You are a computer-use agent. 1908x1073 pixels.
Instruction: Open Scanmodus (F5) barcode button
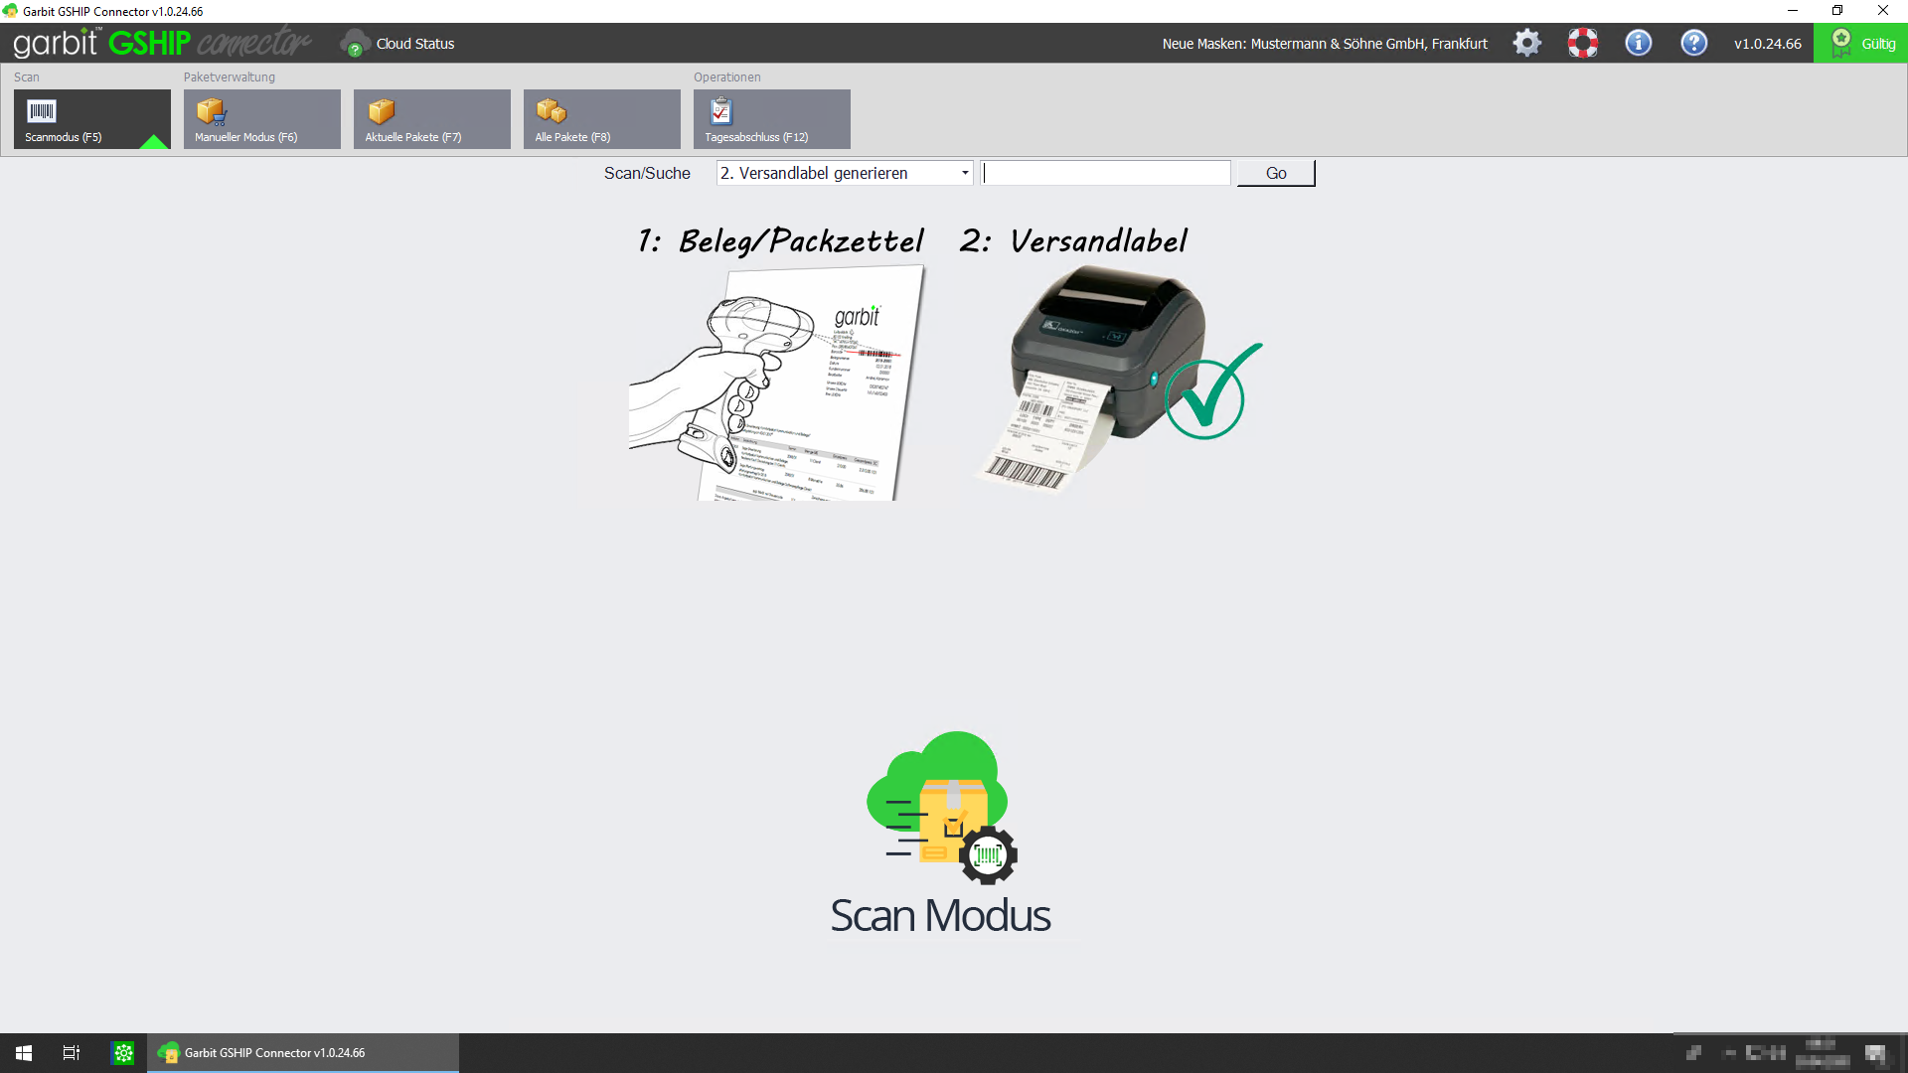point(91,119)
